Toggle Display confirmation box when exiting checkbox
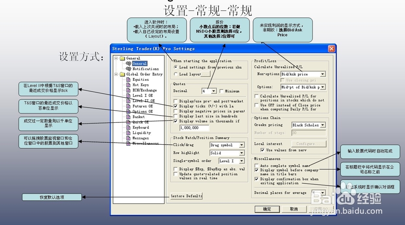 256,179
